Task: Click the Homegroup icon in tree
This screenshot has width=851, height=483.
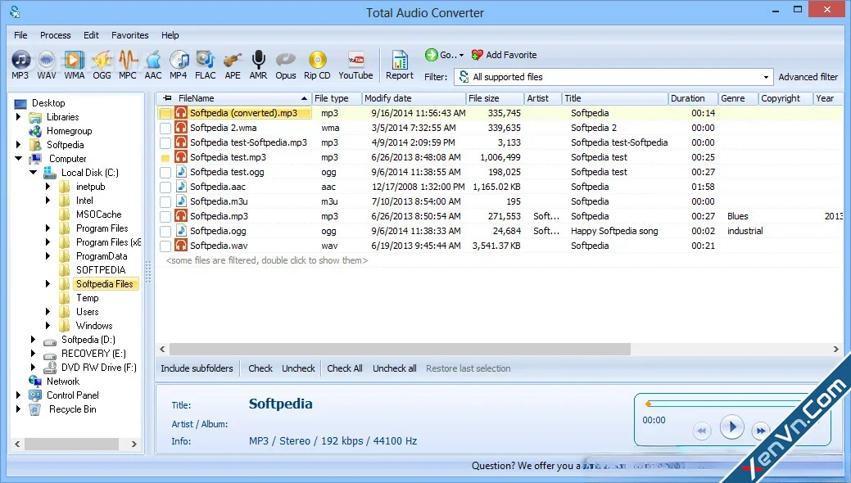Action: [35, 131]
